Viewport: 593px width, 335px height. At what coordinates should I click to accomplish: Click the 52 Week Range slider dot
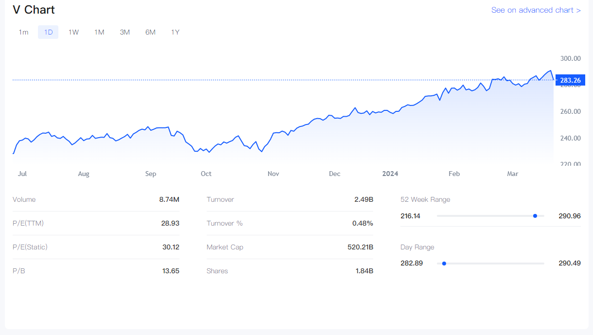pyautogui.click(x=535, y=216)
